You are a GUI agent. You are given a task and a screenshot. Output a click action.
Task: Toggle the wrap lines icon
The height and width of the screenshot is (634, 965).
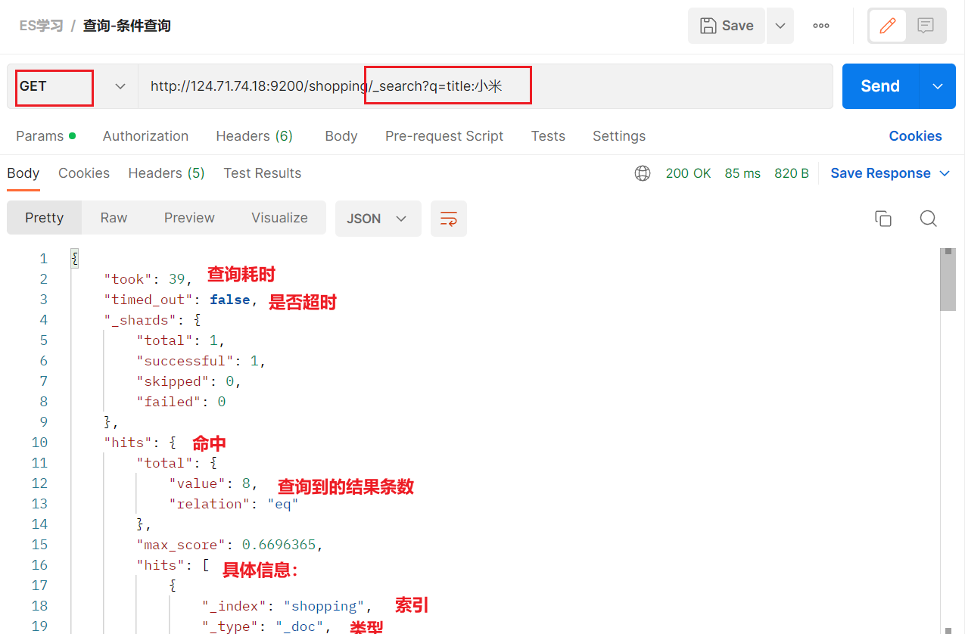coord(449,219)
